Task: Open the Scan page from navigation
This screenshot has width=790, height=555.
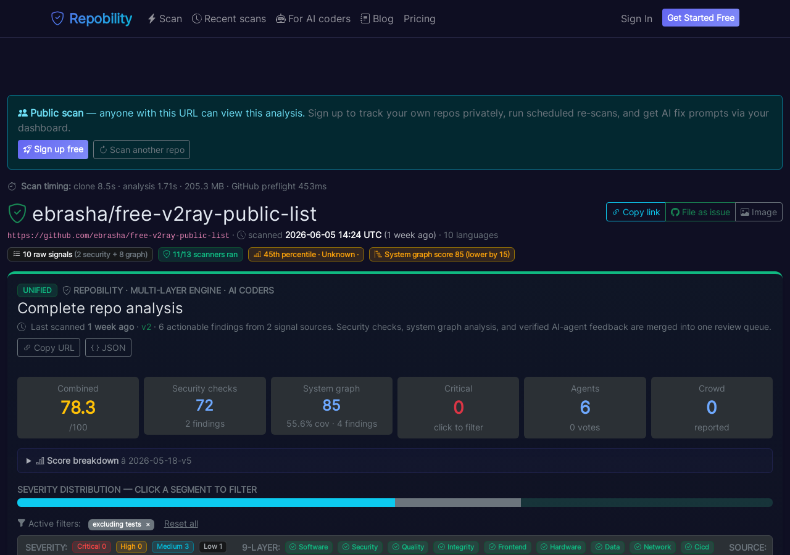Action: (165, 18)
